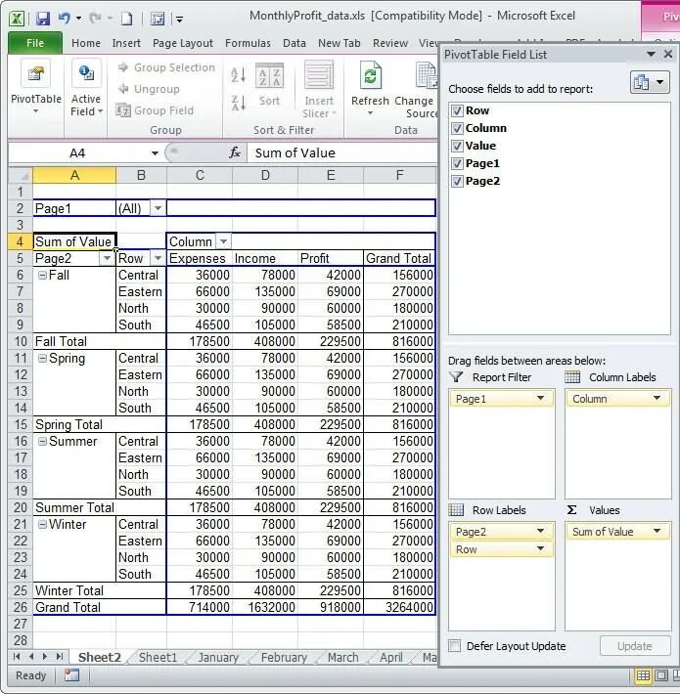Click the New document icon in toolbar
Screen dimensions: 680x694
click(126, 19)
